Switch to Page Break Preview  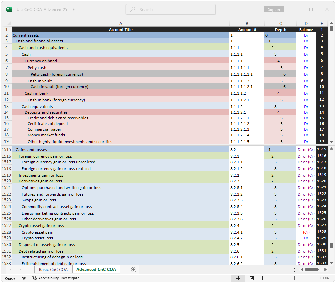point(265,278)
